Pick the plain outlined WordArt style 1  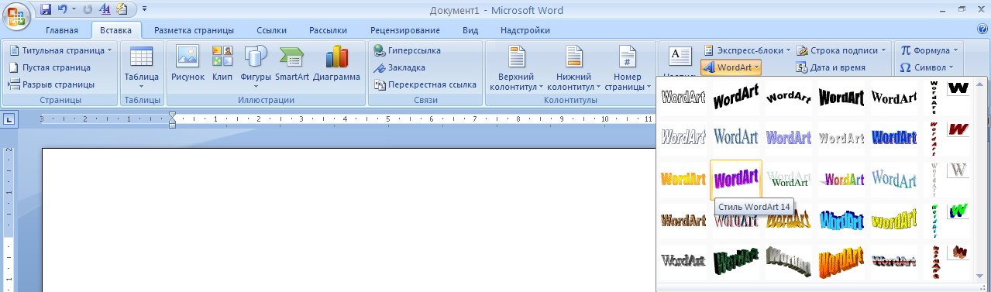point(683,98)
